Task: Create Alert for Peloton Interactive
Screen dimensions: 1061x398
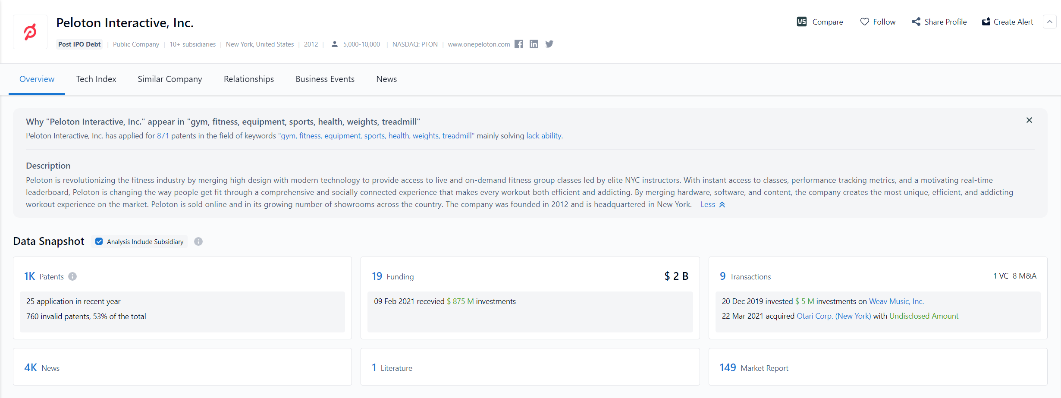Action: 1008,22
